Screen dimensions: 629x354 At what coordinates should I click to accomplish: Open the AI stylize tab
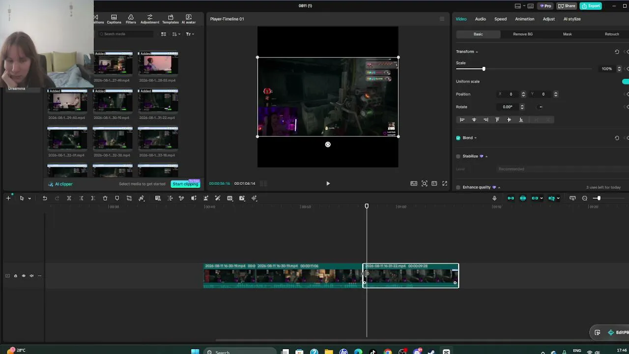(572, 19)
